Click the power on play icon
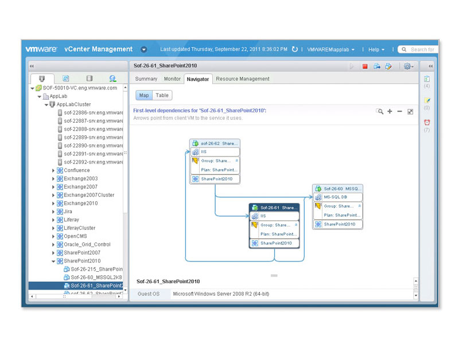This screenshot has height=344, width=459. coord(352,67)
